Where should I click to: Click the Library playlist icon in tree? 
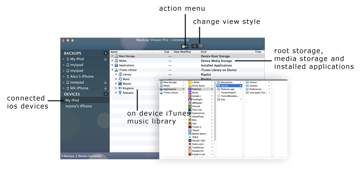pyautogui.click(x=120, y=74)
